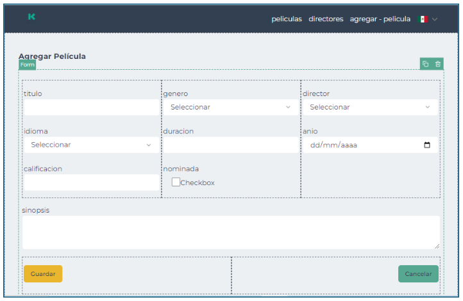This screenshot has width=463, height=301.
Task: Click the green Cancelar button
Action: 418,274
